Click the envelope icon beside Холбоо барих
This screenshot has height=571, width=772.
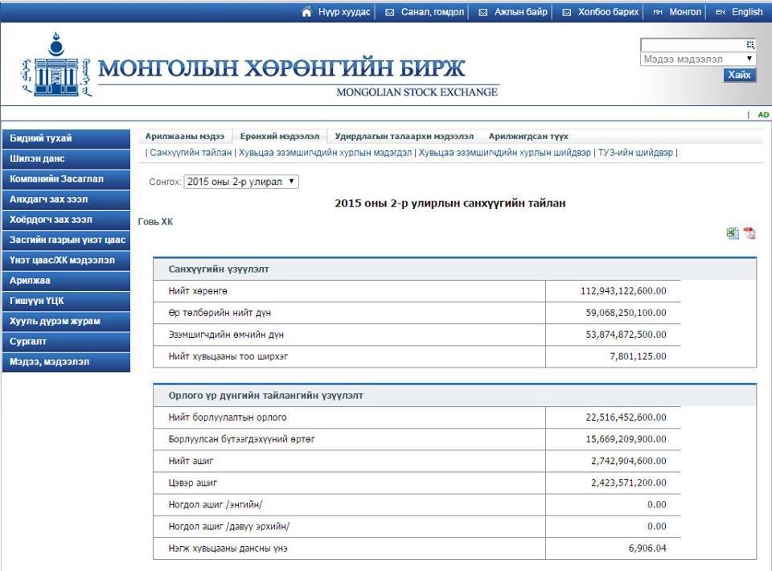(x=567, y=12)
